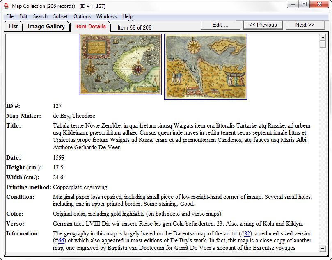This screenshot has width=332, height=260.
Task: Click the << Previous button
Action: [263, 25]
